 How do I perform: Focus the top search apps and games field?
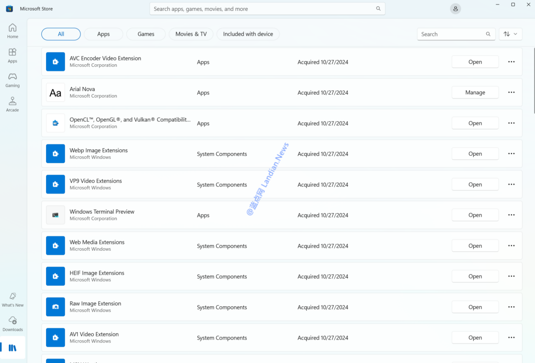click(x=267, y=9)
